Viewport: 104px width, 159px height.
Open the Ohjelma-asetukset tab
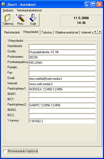click(67, 32)
